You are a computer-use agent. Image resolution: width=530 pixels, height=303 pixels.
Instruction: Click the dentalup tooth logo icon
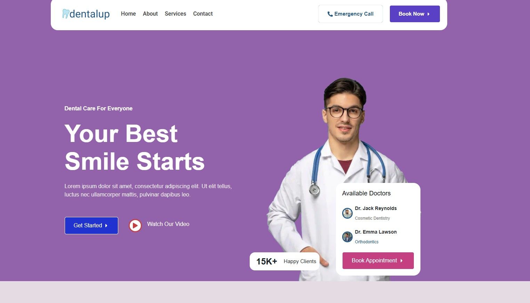tap(66, 14)
